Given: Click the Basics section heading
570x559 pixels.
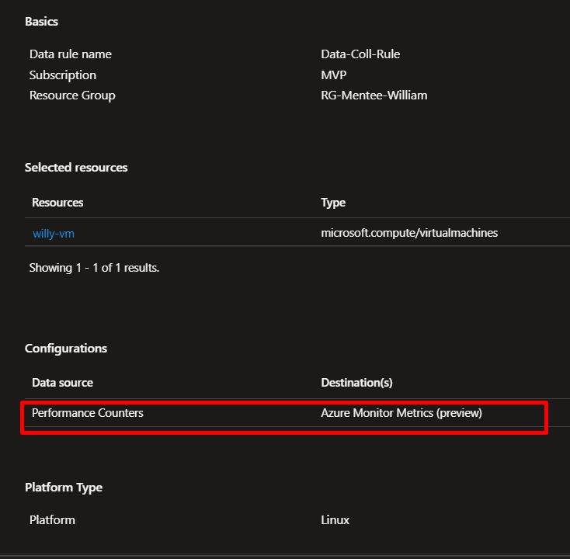Looking at the screenshot, I should coord(41,22).
